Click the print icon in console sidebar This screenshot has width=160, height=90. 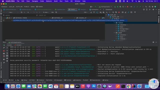coord(7,58)
